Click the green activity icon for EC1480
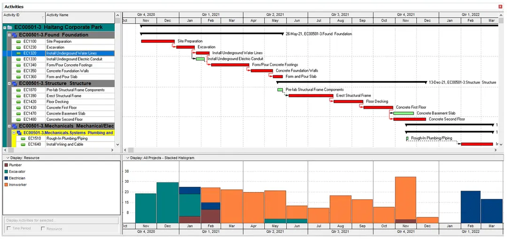The image size is (507, 239). pyautogui.click(x=18, y=119)
